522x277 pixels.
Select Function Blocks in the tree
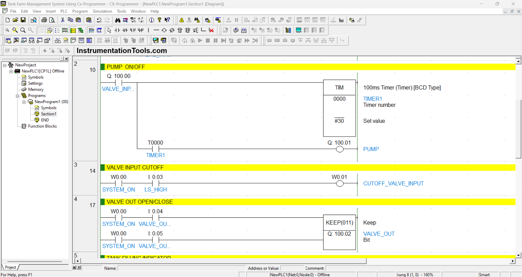(42, 126)
